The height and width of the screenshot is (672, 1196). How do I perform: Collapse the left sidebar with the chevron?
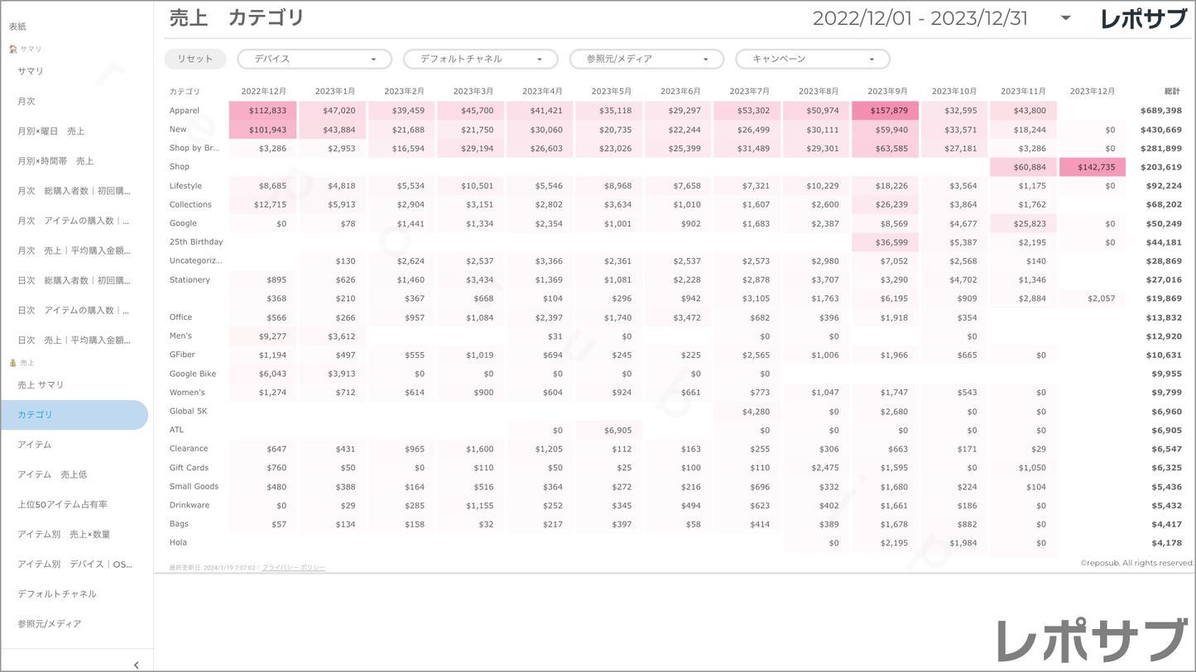137,665
